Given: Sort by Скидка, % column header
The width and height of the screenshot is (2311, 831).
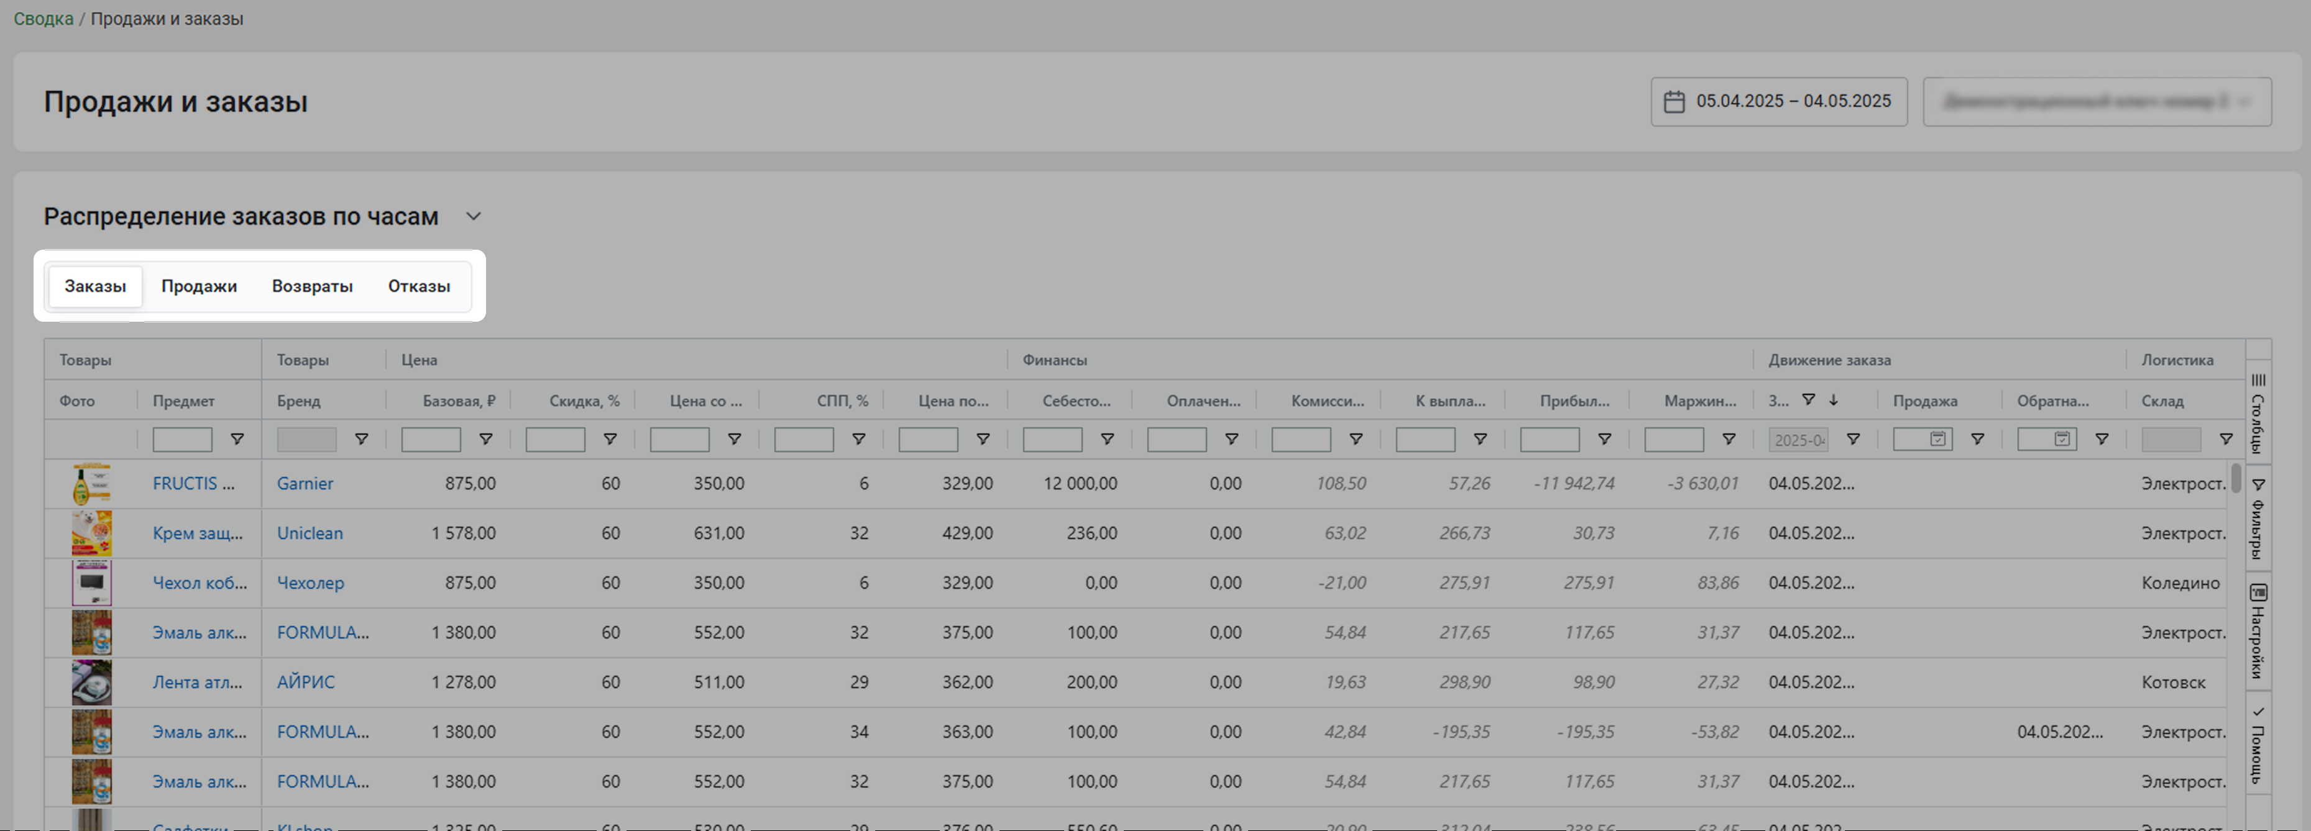Looking at the screenshot, I should 584,401.
